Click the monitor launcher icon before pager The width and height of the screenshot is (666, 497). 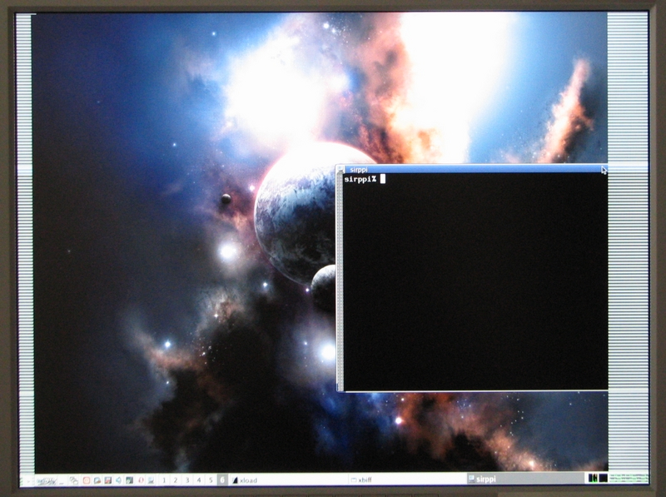pyautogui.click(x=151, y=480)
